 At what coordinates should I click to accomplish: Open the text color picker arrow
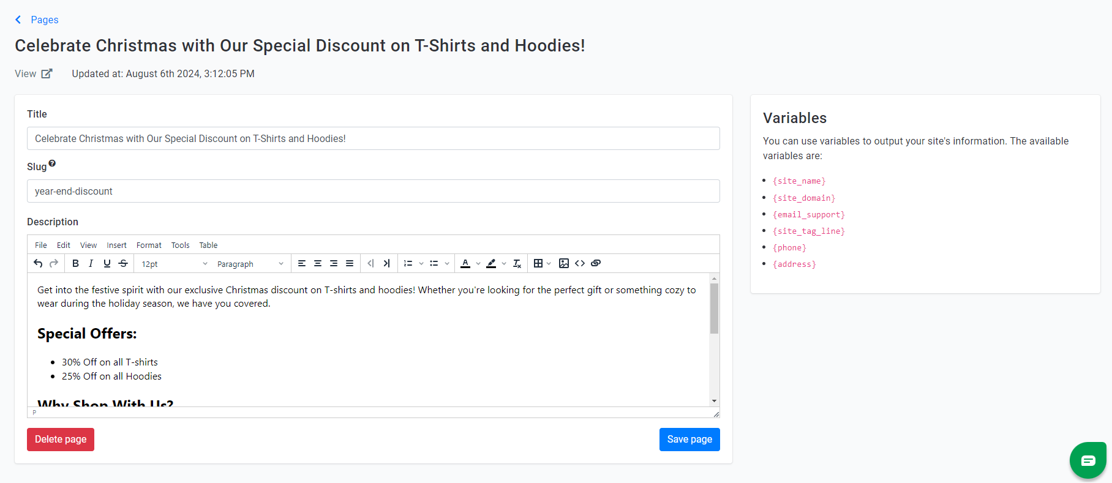pyautogui.click(x=478, y=264)
